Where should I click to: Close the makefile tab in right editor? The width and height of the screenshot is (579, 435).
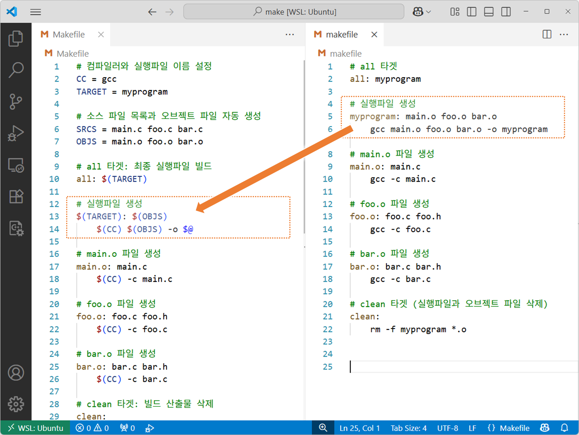coord(374,34)
